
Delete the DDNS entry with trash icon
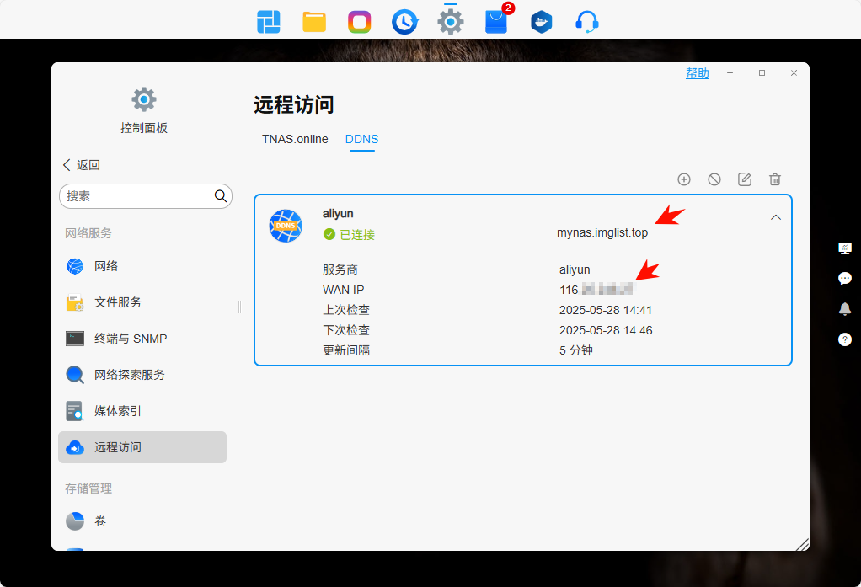click(x=775, y=179)
